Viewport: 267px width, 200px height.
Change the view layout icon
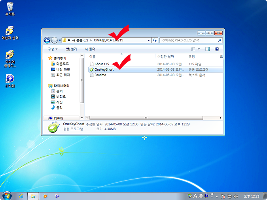pos(193,49)
